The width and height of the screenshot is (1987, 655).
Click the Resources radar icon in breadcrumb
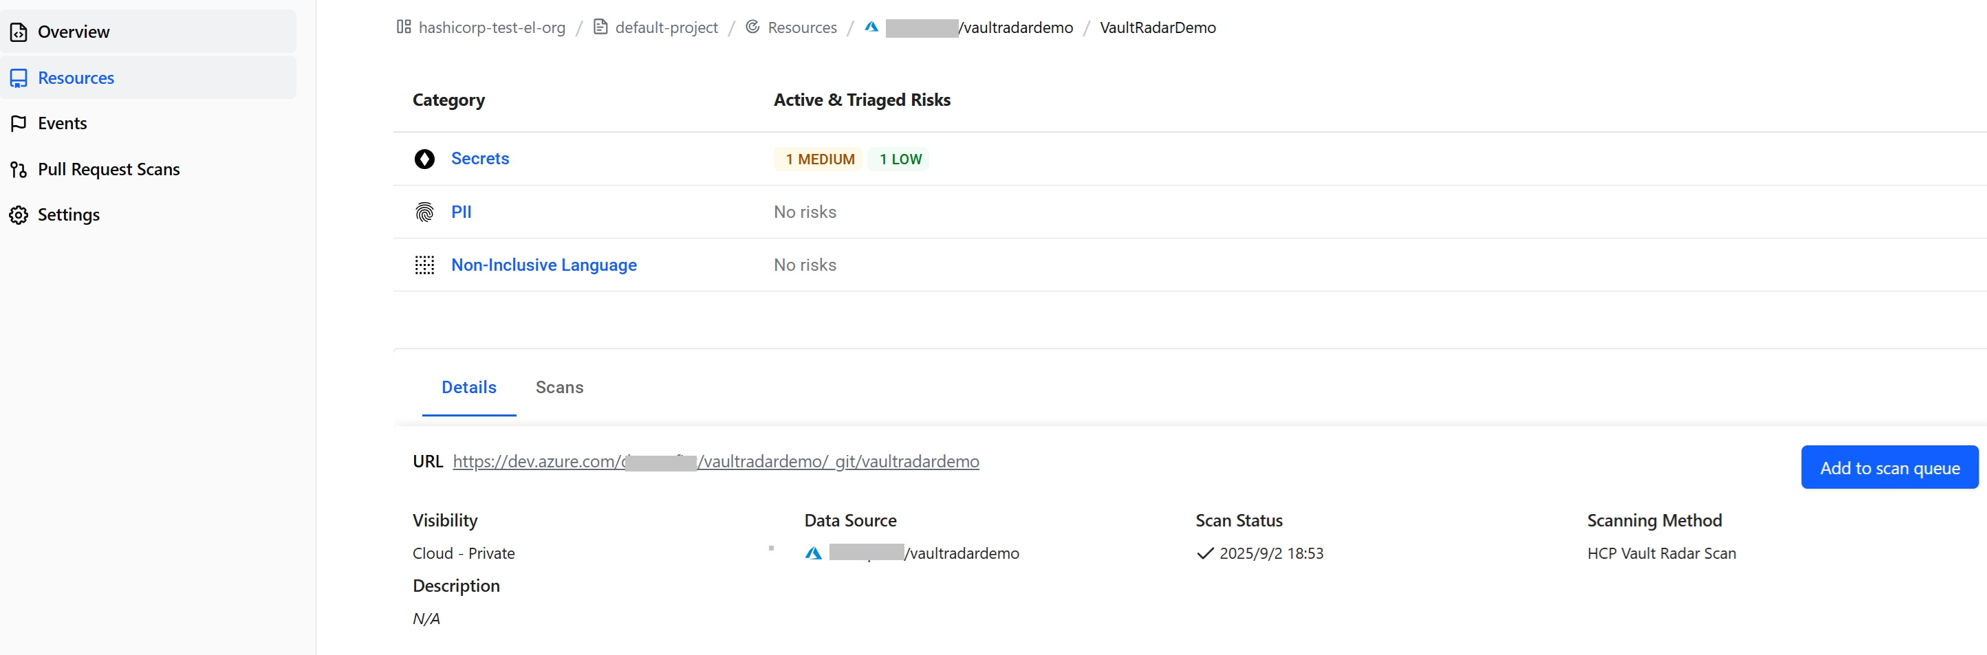click(x=753, y=27)
